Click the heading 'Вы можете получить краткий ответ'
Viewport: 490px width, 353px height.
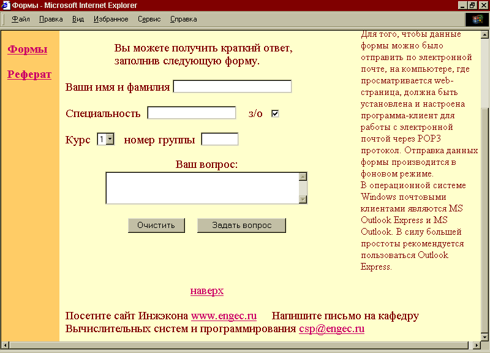click(203, 48)
